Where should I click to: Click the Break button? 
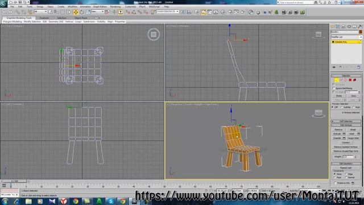[x=353, y=129]
